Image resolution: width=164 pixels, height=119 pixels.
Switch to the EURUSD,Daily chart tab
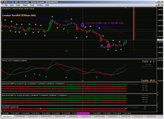pyautogui.click(x=99, y=116)
